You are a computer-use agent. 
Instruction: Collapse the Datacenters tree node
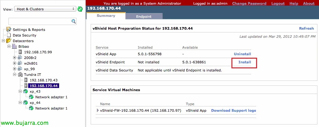3,41
